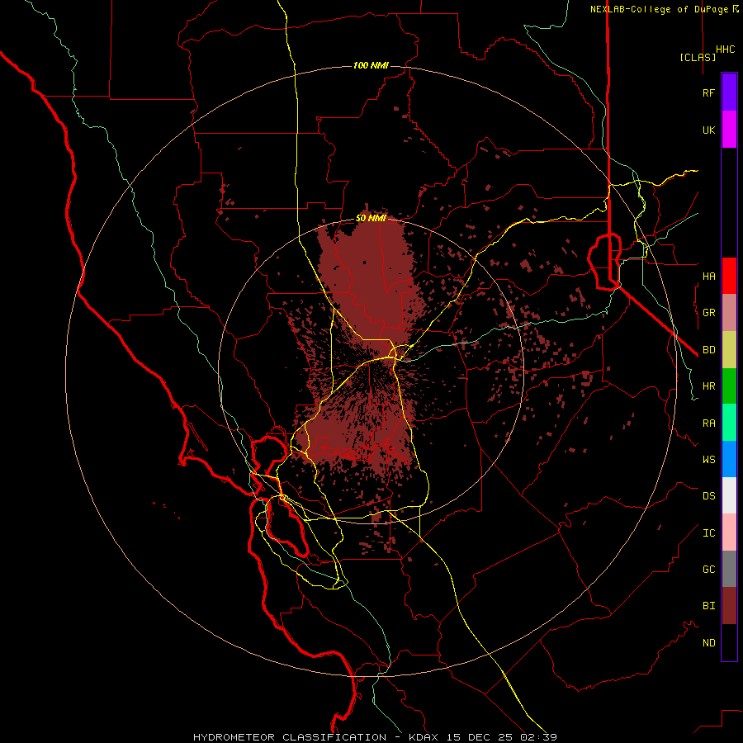The image size is (743, 743).
Task: Click the GR legend label
Action: [708, 313]
